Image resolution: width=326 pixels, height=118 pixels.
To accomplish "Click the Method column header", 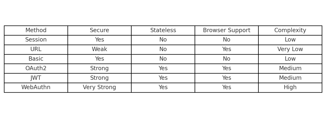I will pos(36,30).
